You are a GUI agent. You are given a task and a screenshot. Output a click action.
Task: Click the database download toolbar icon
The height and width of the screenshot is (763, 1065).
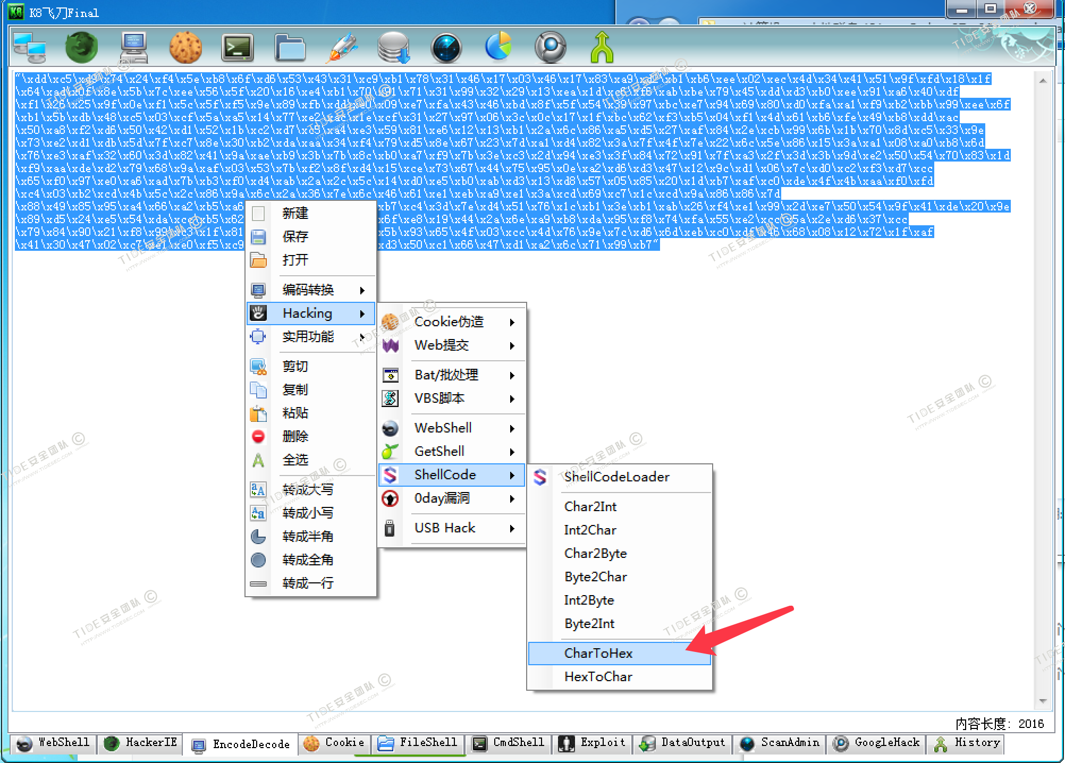[393, 47]
